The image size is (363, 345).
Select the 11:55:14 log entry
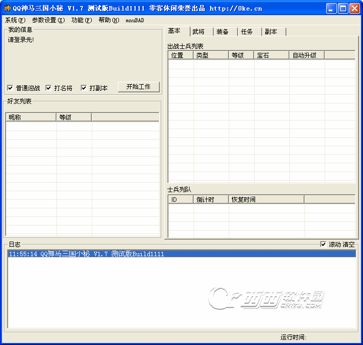(86, 254)
